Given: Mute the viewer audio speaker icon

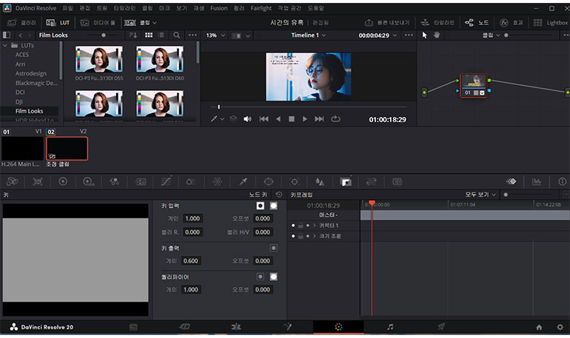Looking at the screenshot, I should pos(247,118).
